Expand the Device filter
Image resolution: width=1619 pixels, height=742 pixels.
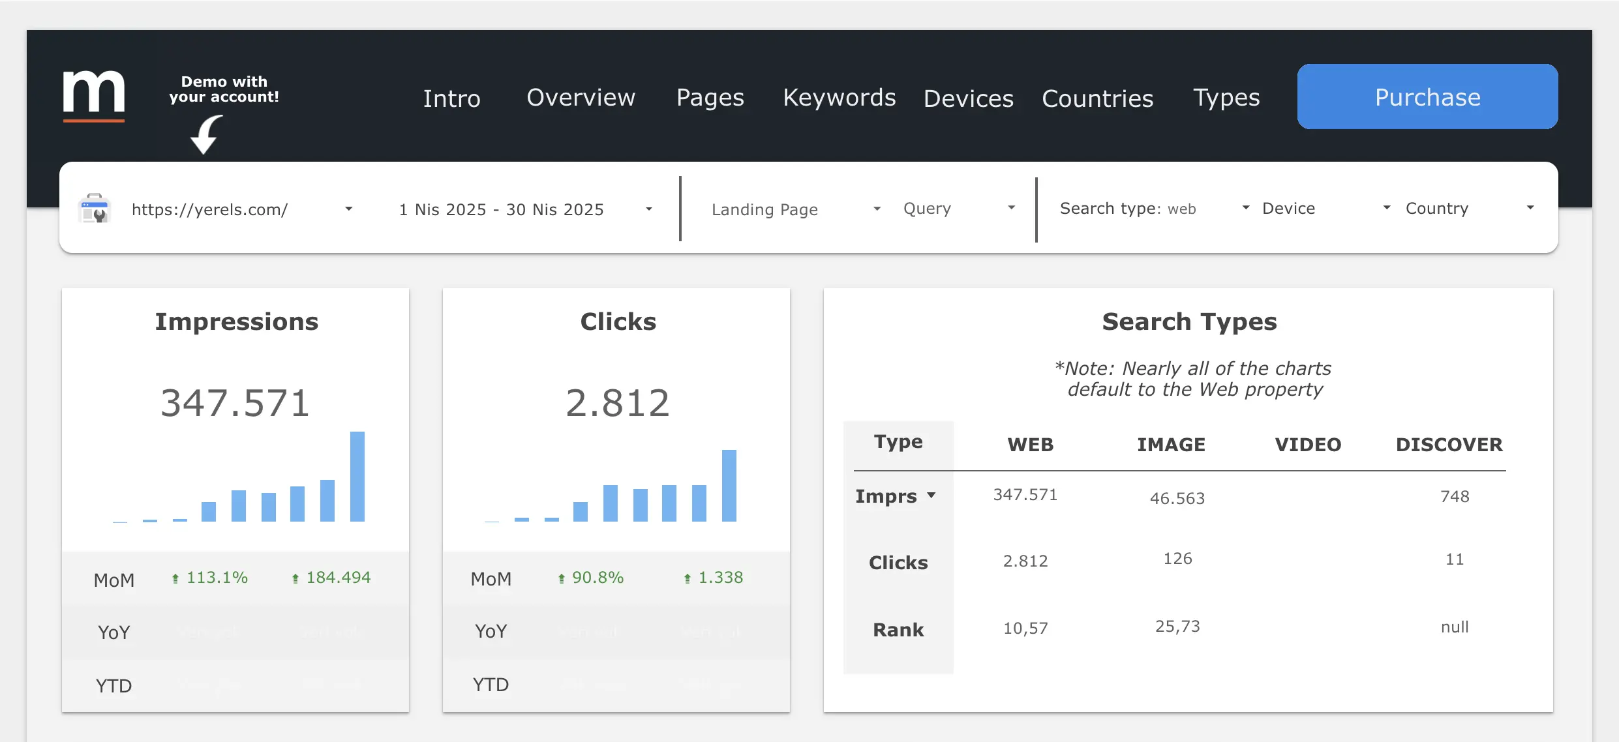[x=1386, y=208]
